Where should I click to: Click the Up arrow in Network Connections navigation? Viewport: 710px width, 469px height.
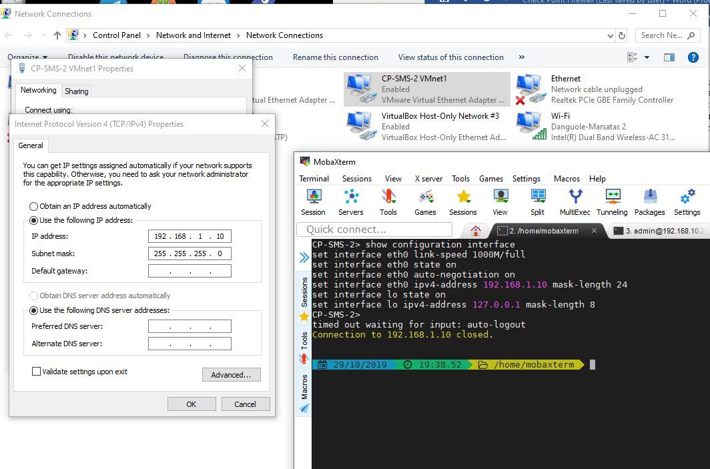pyautogui.click(x=57, y=35)
